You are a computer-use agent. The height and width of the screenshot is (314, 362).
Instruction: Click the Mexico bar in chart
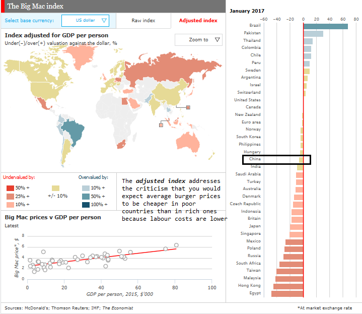point(295,242)
